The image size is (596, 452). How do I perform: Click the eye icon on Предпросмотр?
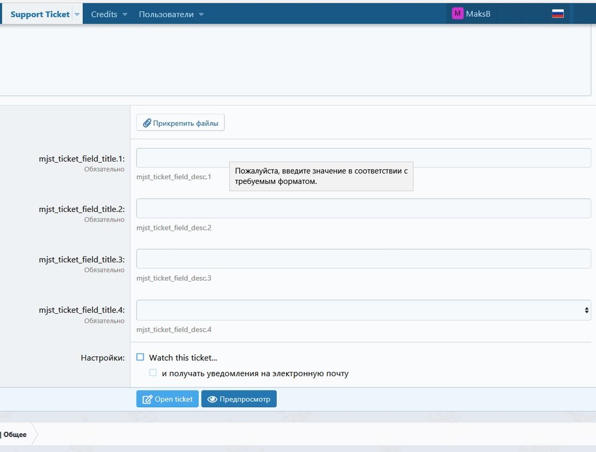pyautogui.click(x=212, y=399)
